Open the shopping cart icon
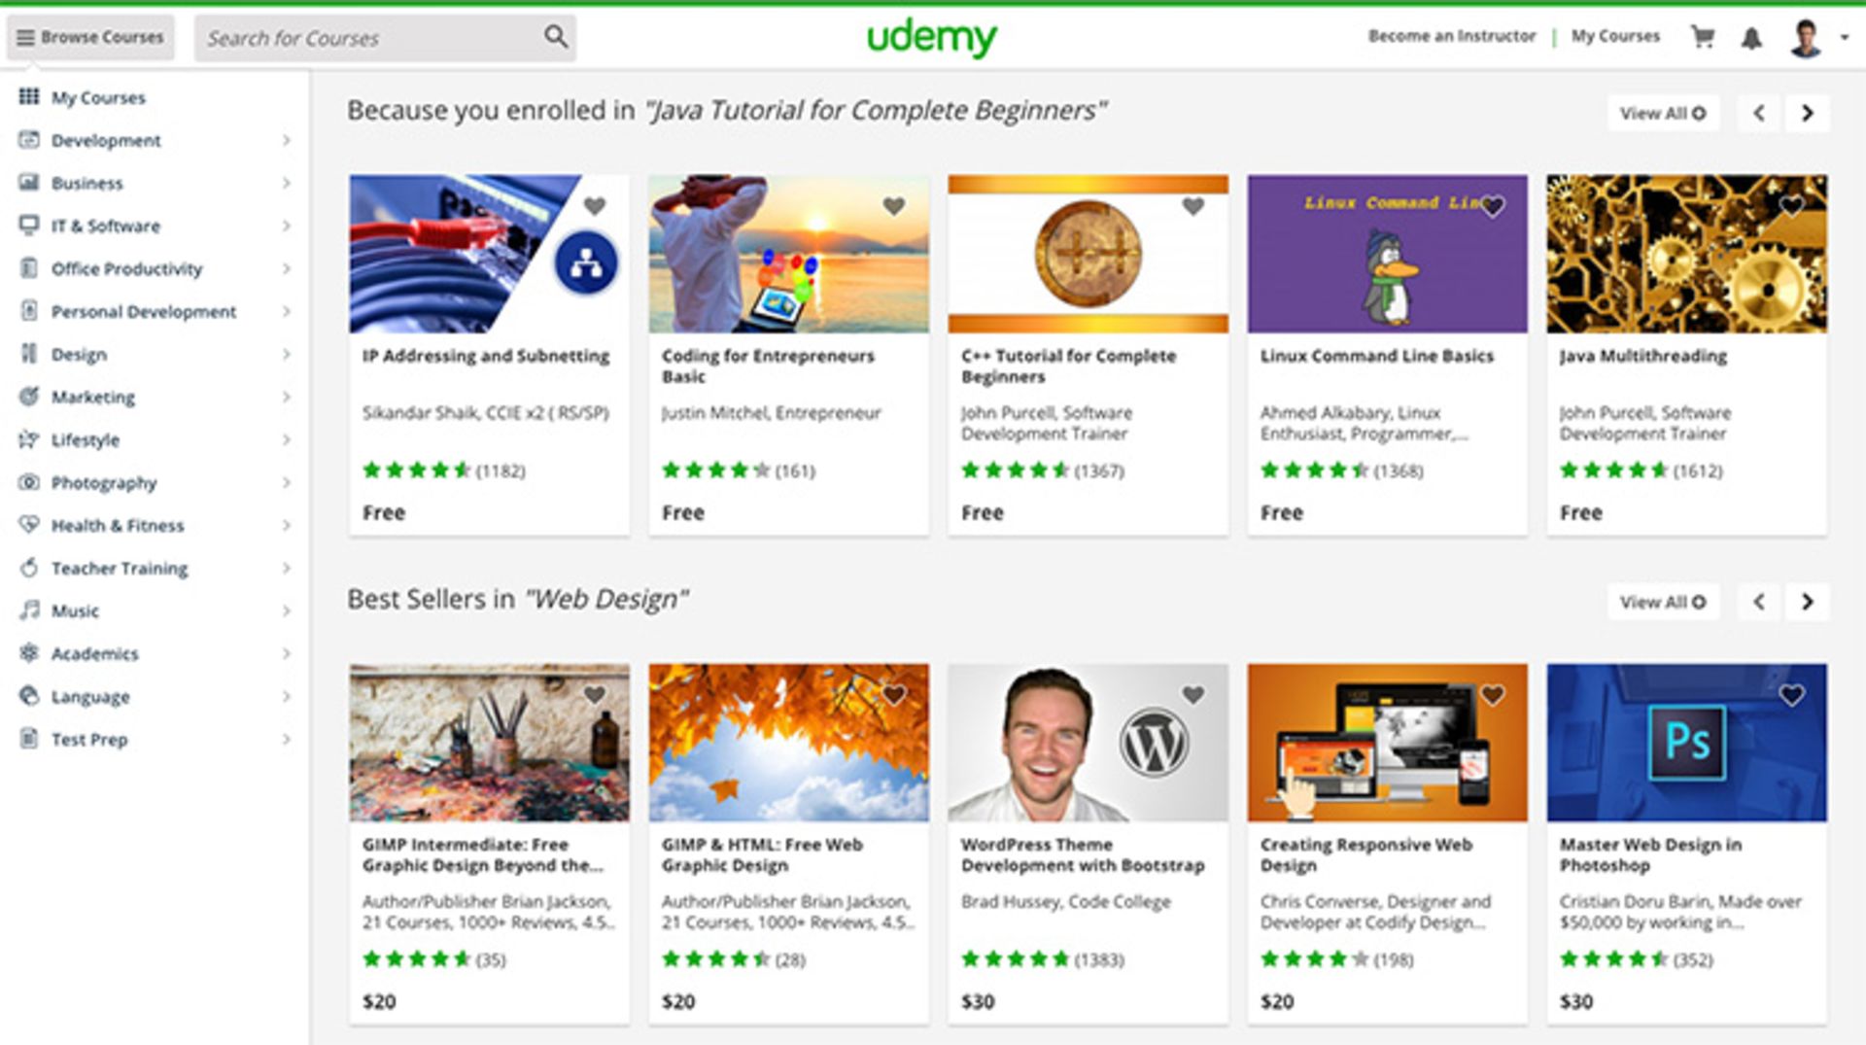1866x1045 pixels. [1703, 37]
